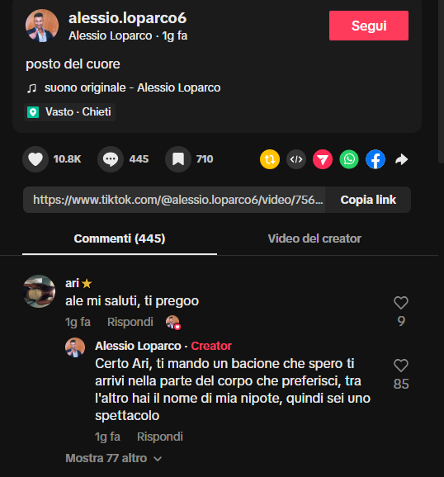Select the Commenti (445) tab
444x477 pixels.
tap(120, 238)
